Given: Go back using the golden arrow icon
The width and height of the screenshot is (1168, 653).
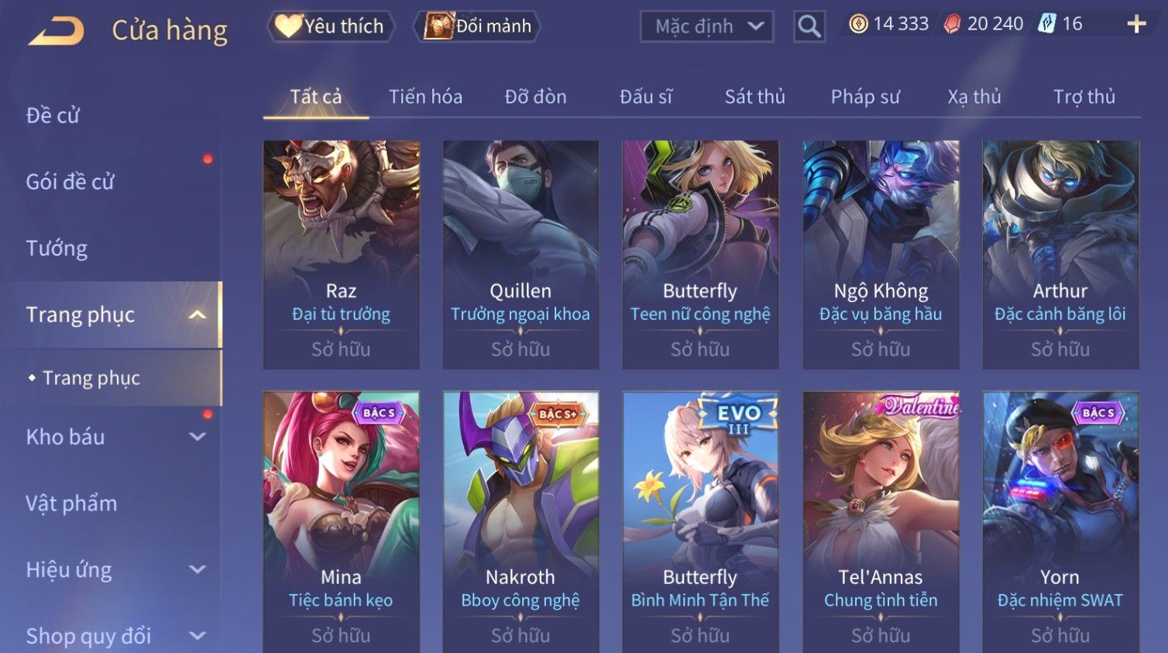Looking at the screenshot, I should pos(56,31).
